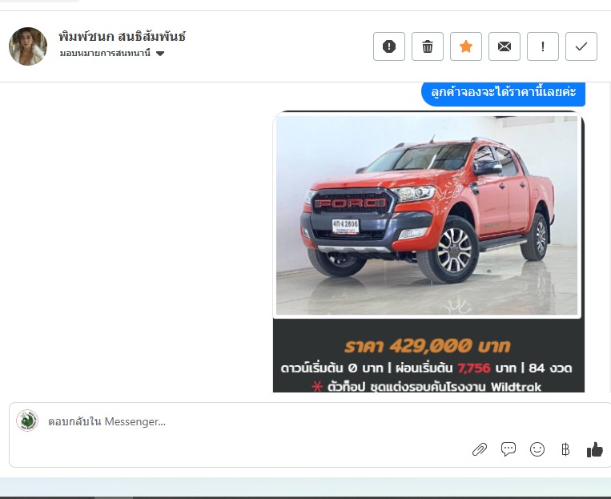Mark conversation unread with envelope icon
The height and width of the screenshot is (499, 611).
(x=504, y=46)
